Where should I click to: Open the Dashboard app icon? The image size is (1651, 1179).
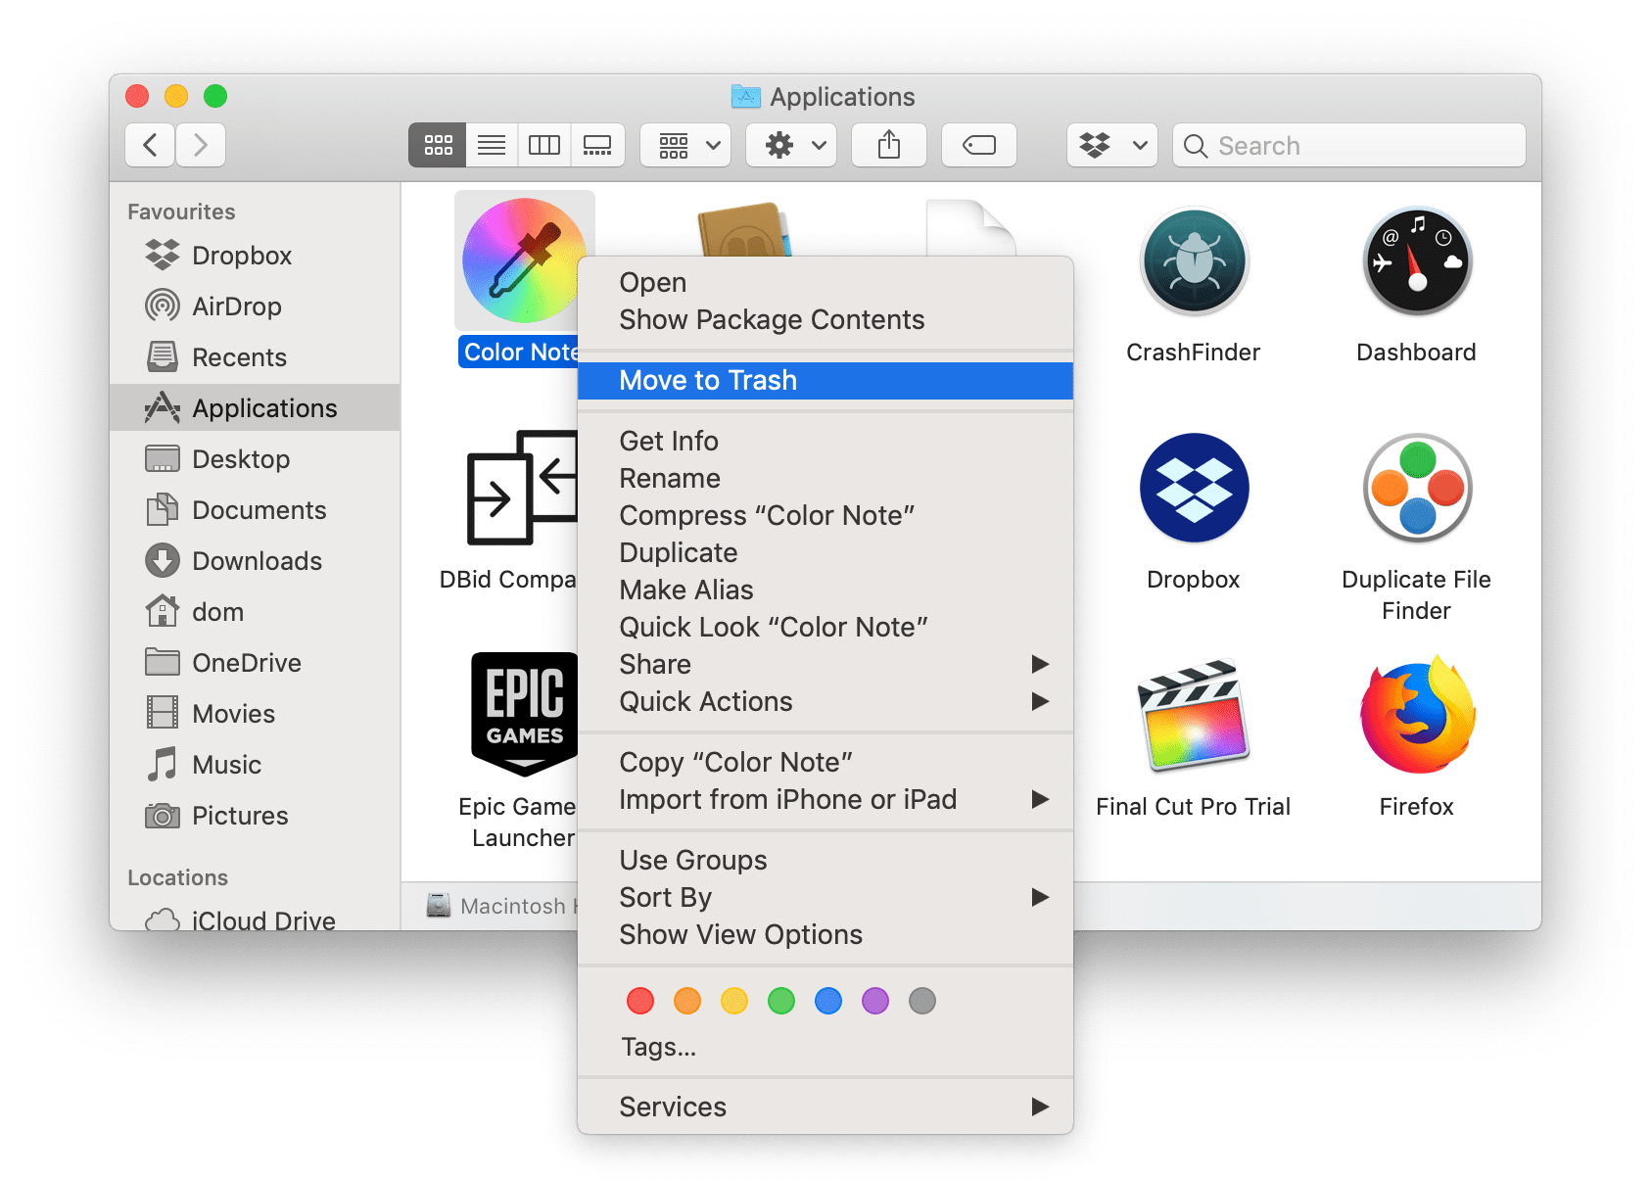(x=1416, y=261)
